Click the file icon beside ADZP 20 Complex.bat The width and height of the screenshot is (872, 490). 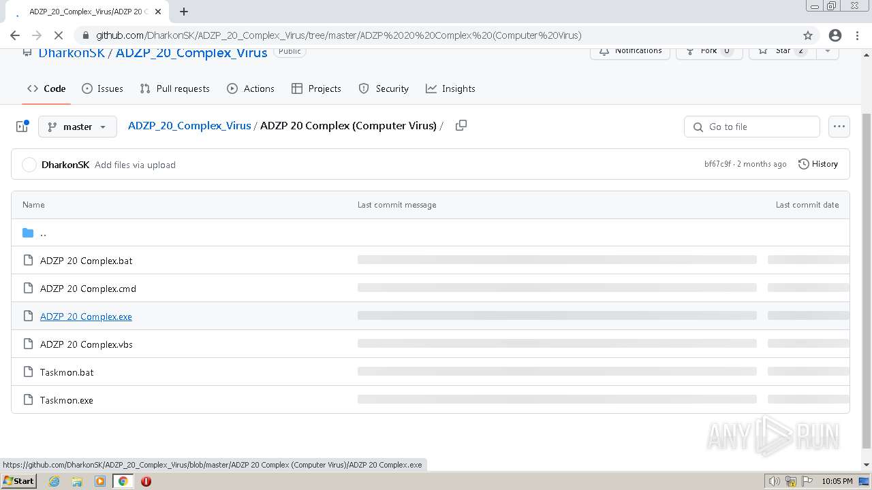point(28,260)
